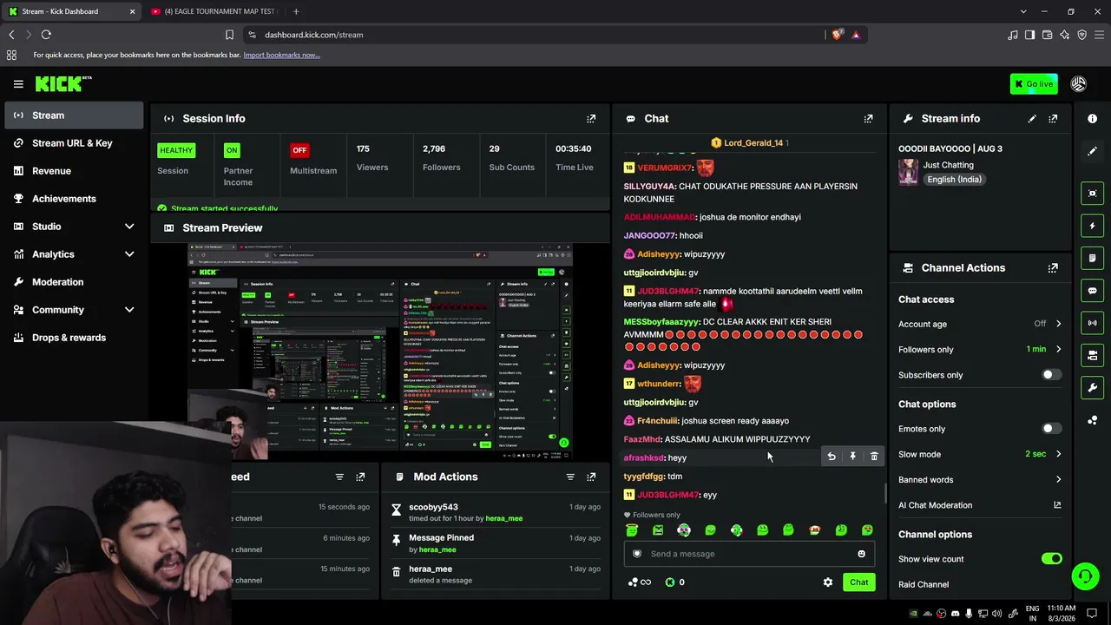Go to Stream in the sidebar
Viewport: 1111px width, 625px height.
click(x=74, y=115)
